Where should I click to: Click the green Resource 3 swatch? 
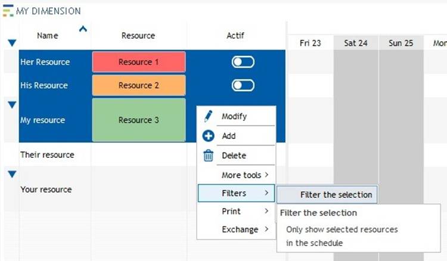point(139,120)
